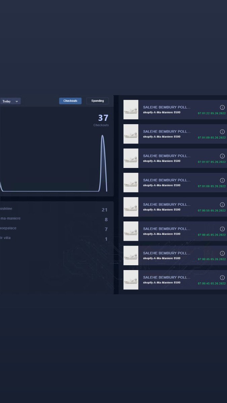Open info icon for the 07:01:07 checkout
Viewport: 227px width, 403px height.
(x=222, y=156)
